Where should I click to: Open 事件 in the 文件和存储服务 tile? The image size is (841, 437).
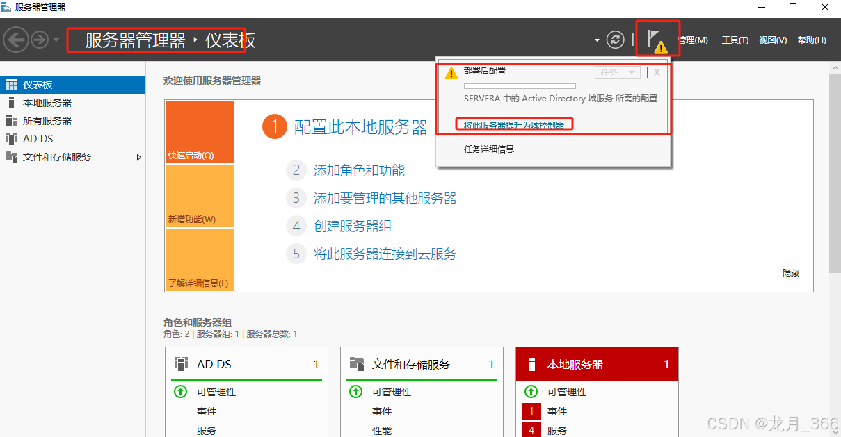[382, 411]
